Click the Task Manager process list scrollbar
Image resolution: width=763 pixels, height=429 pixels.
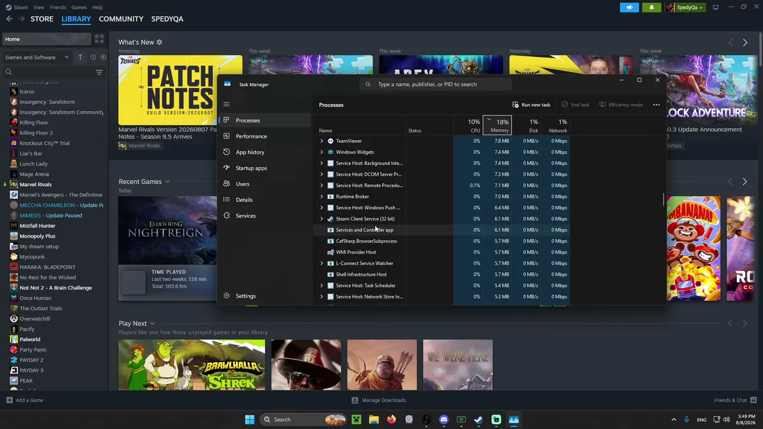click(663, 200)
